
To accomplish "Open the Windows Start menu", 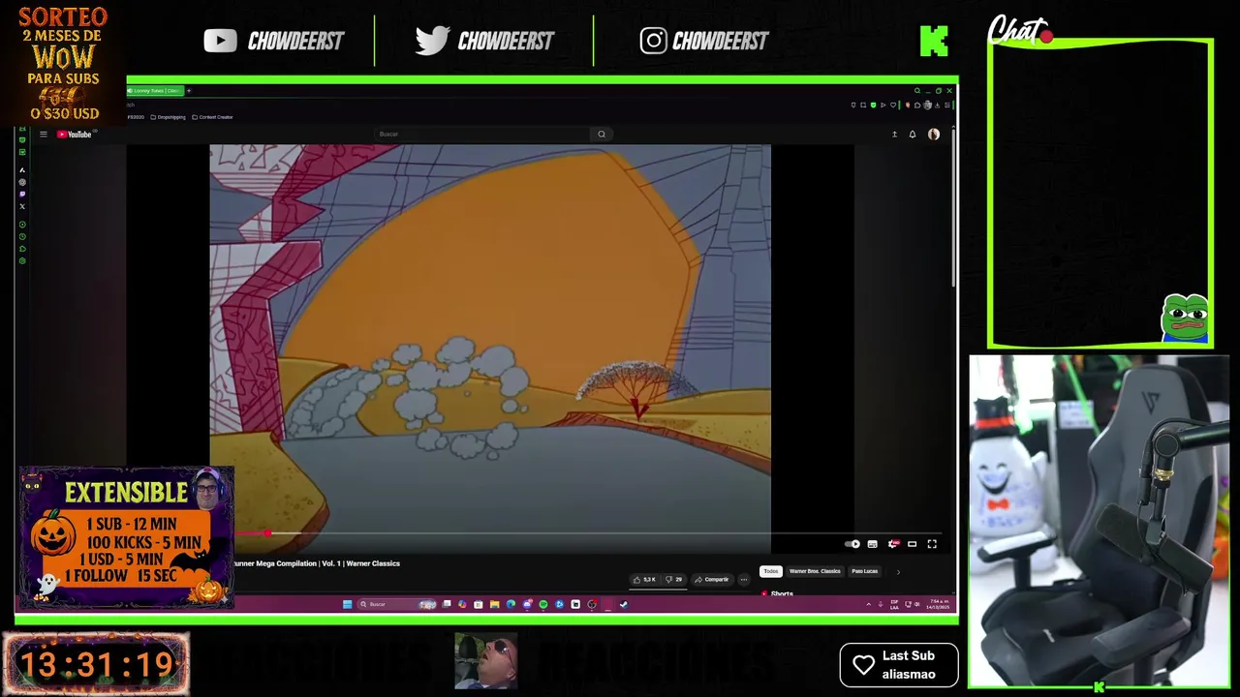I will 348,604.
